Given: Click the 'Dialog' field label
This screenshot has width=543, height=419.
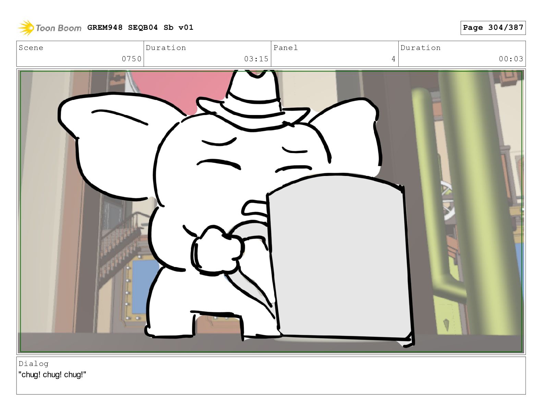Looking at the screenshot, I should point(34,364).
